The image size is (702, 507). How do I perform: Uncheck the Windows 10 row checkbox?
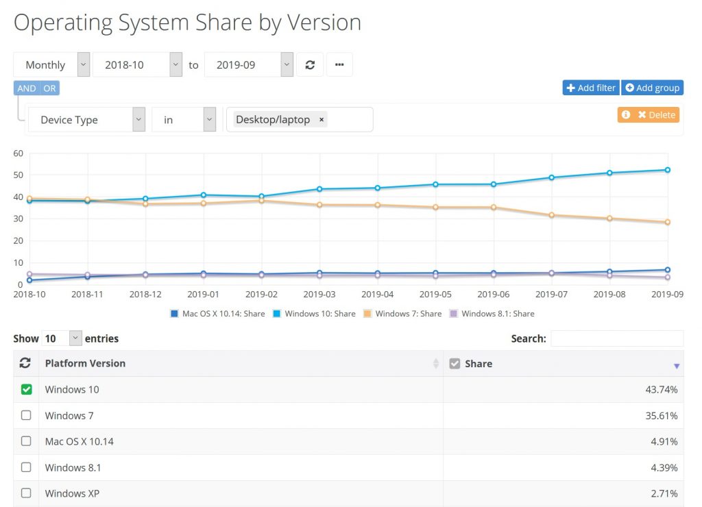click(x=26, y=389)
